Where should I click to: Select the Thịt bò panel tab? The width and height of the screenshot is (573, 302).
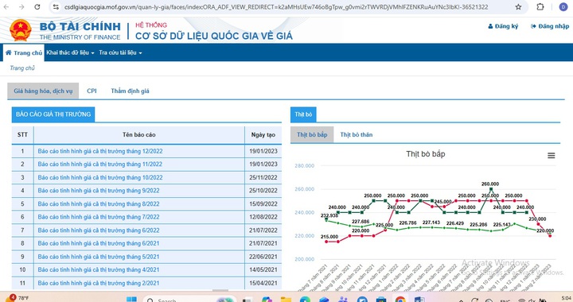(x=303, y=114)
